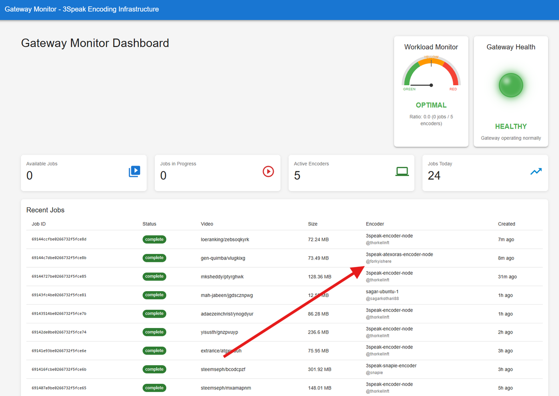
Task: Click the Gateway Monitor Dashboard heading
Action: click(95, 43)
